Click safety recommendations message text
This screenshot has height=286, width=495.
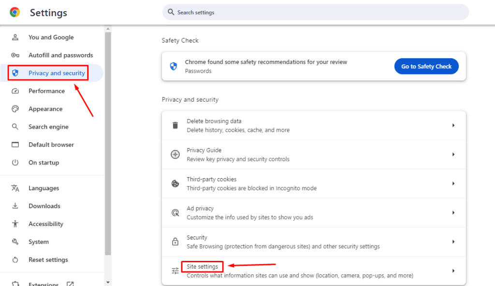[266, 62]
